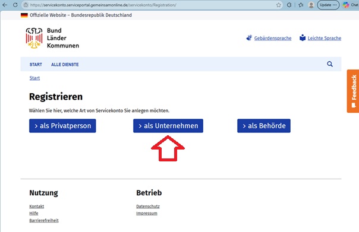
Task: Bookmark this page with the star icon
Action: (x=278, y=5)
